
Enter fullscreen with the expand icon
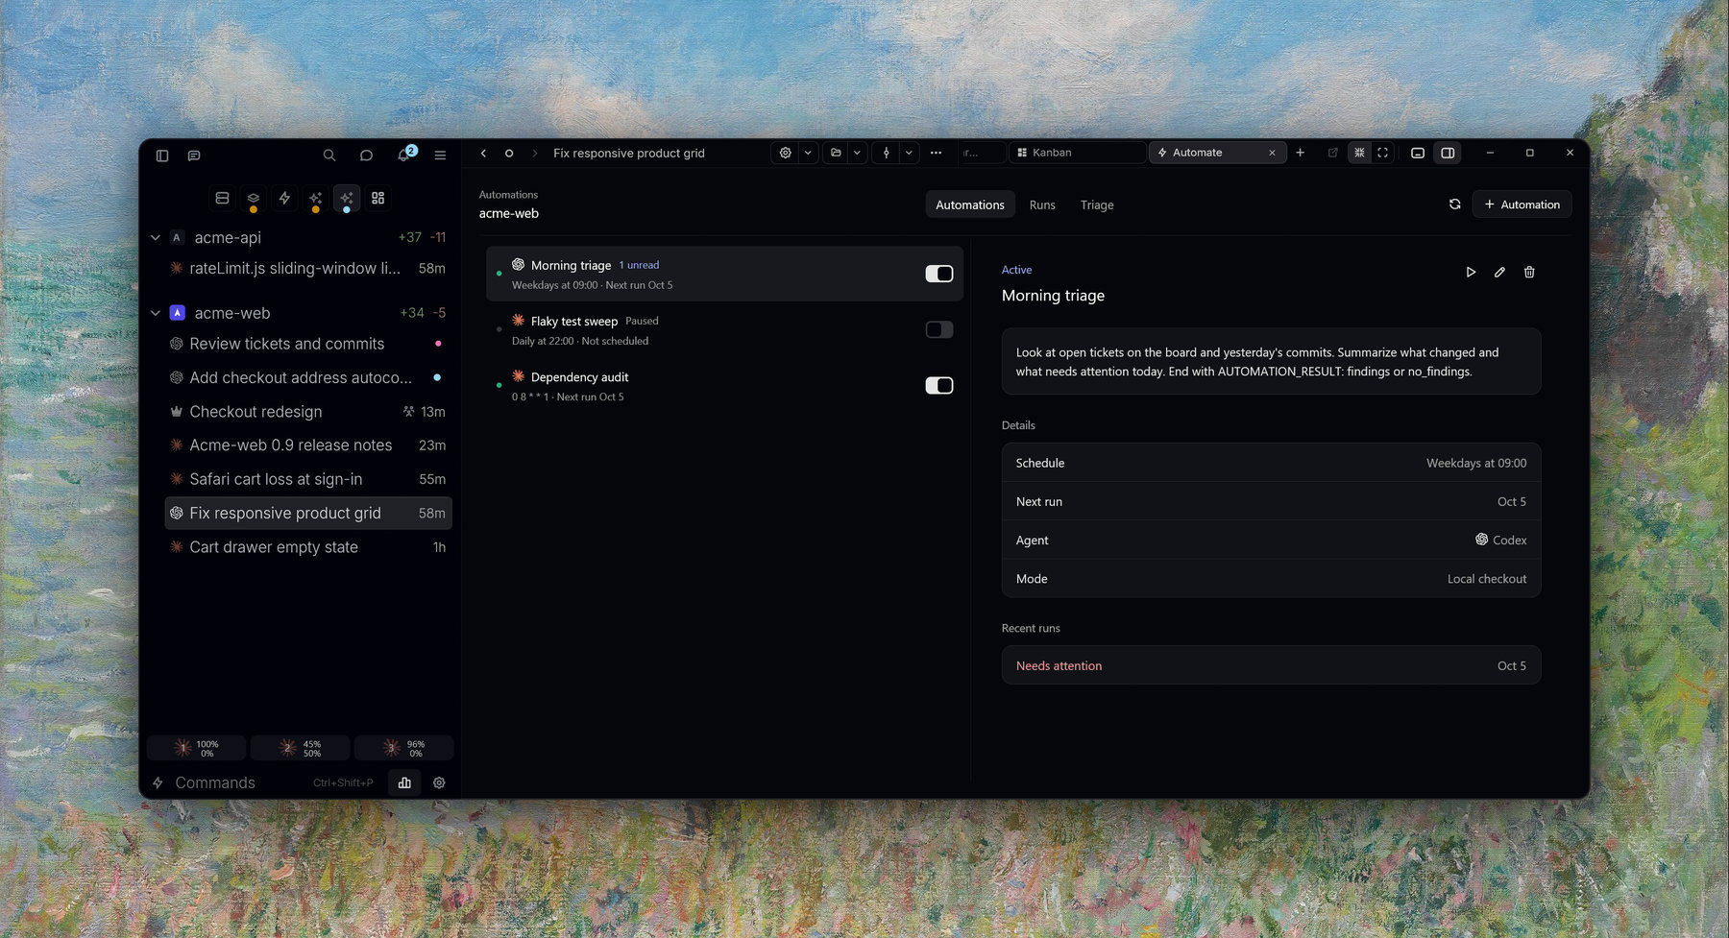(1382, 153)
